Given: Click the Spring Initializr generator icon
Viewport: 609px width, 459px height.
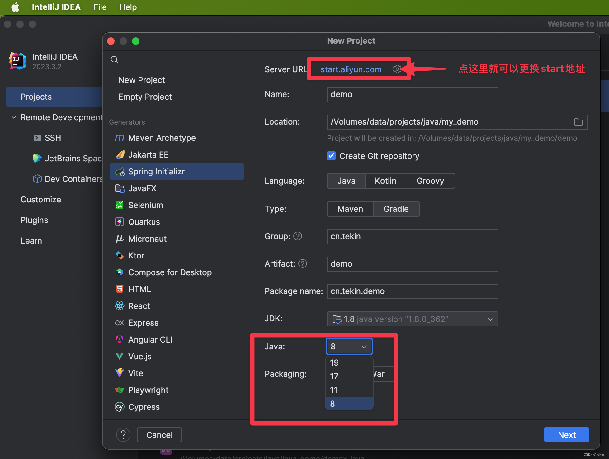Looking at the screenshot, I should tap(120, 171).
